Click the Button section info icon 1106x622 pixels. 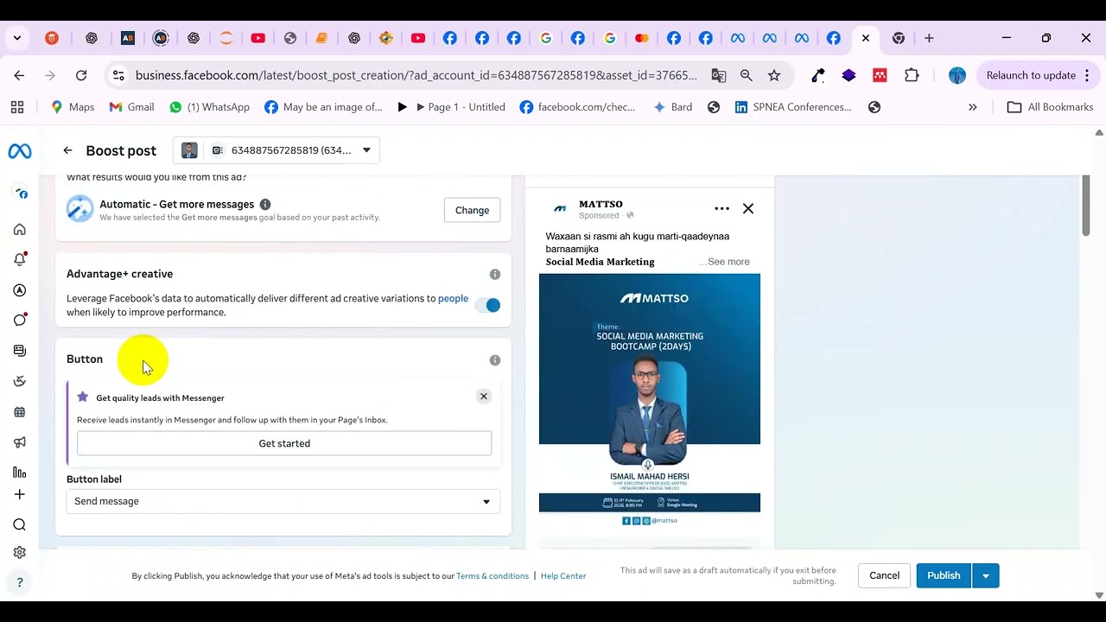(495, 360)
